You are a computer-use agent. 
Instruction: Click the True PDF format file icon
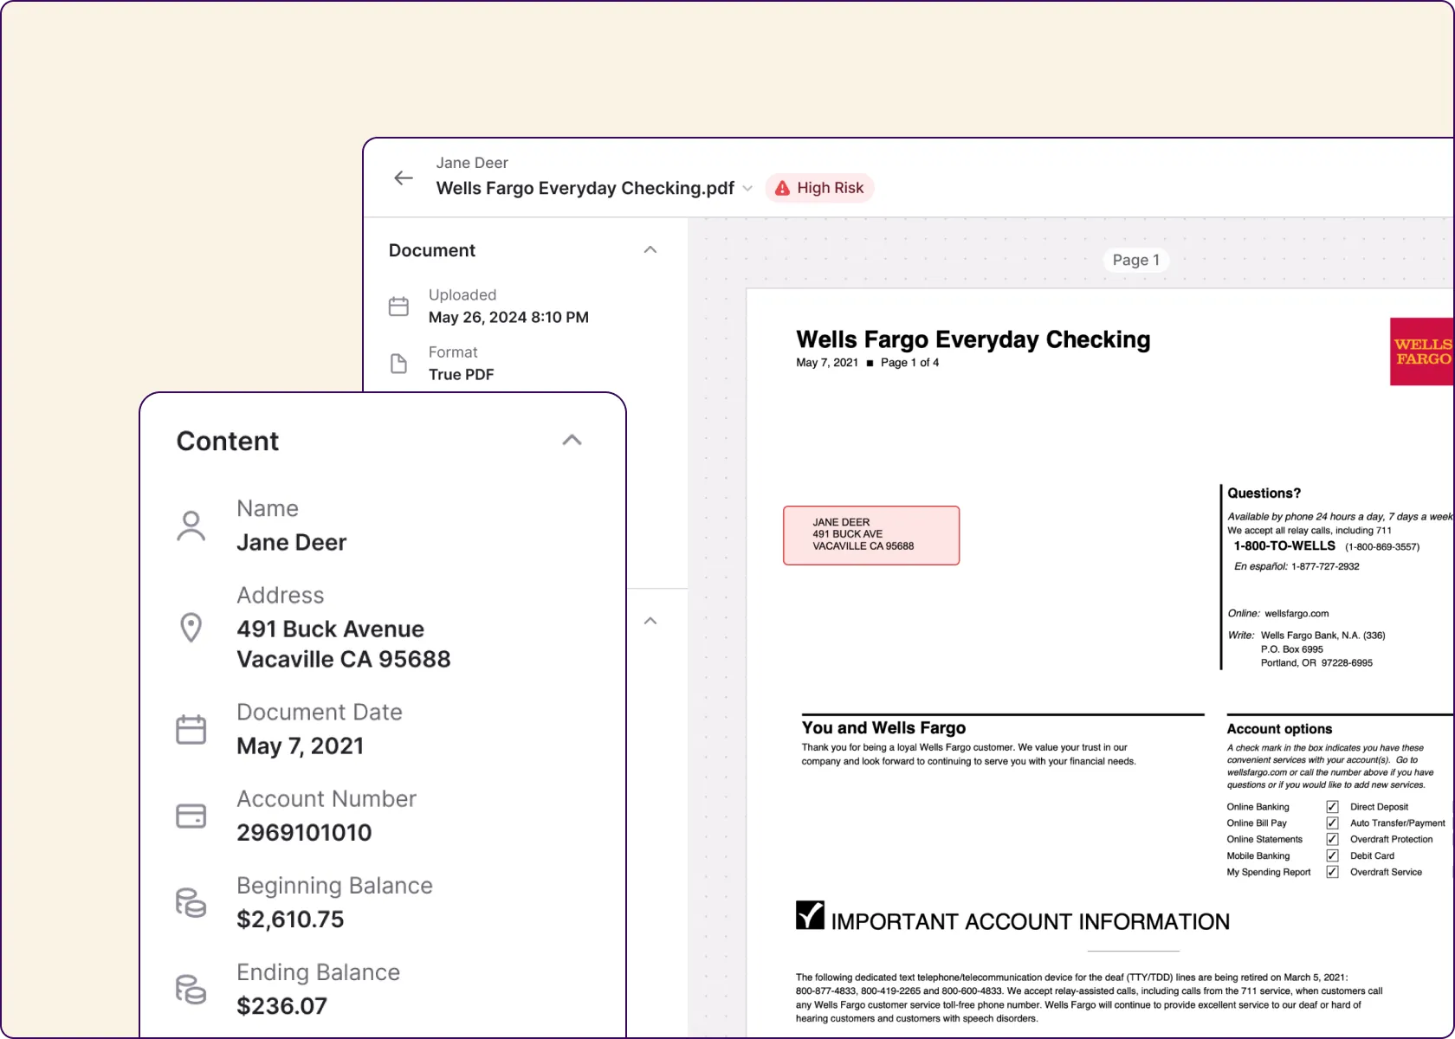(x=398, y=364)
